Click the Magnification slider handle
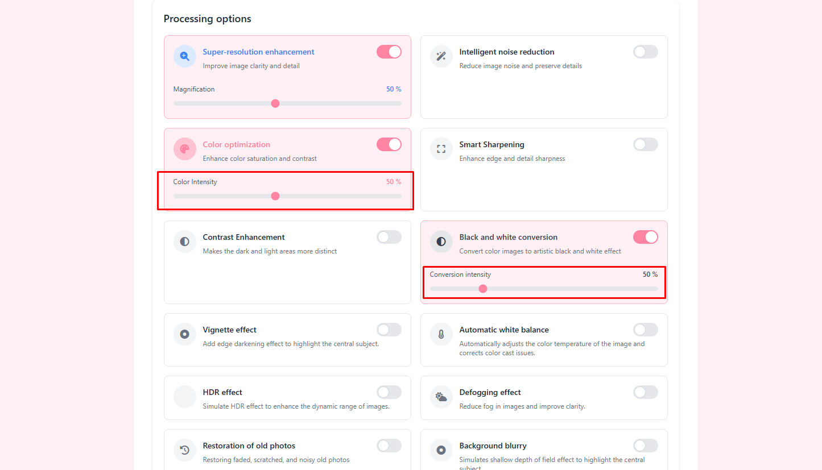Screen dimensions: 822x470 click(x=275, y=103)
